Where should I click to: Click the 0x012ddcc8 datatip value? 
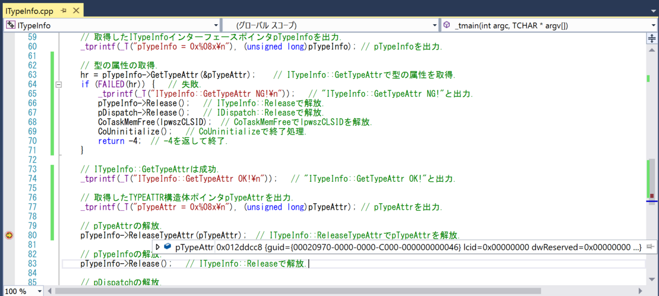tap(240, 248)
